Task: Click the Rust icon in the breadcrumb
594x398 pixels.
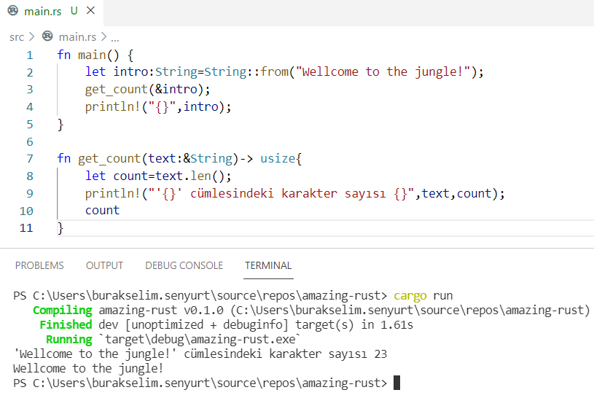Action: (x=48, y=36)
